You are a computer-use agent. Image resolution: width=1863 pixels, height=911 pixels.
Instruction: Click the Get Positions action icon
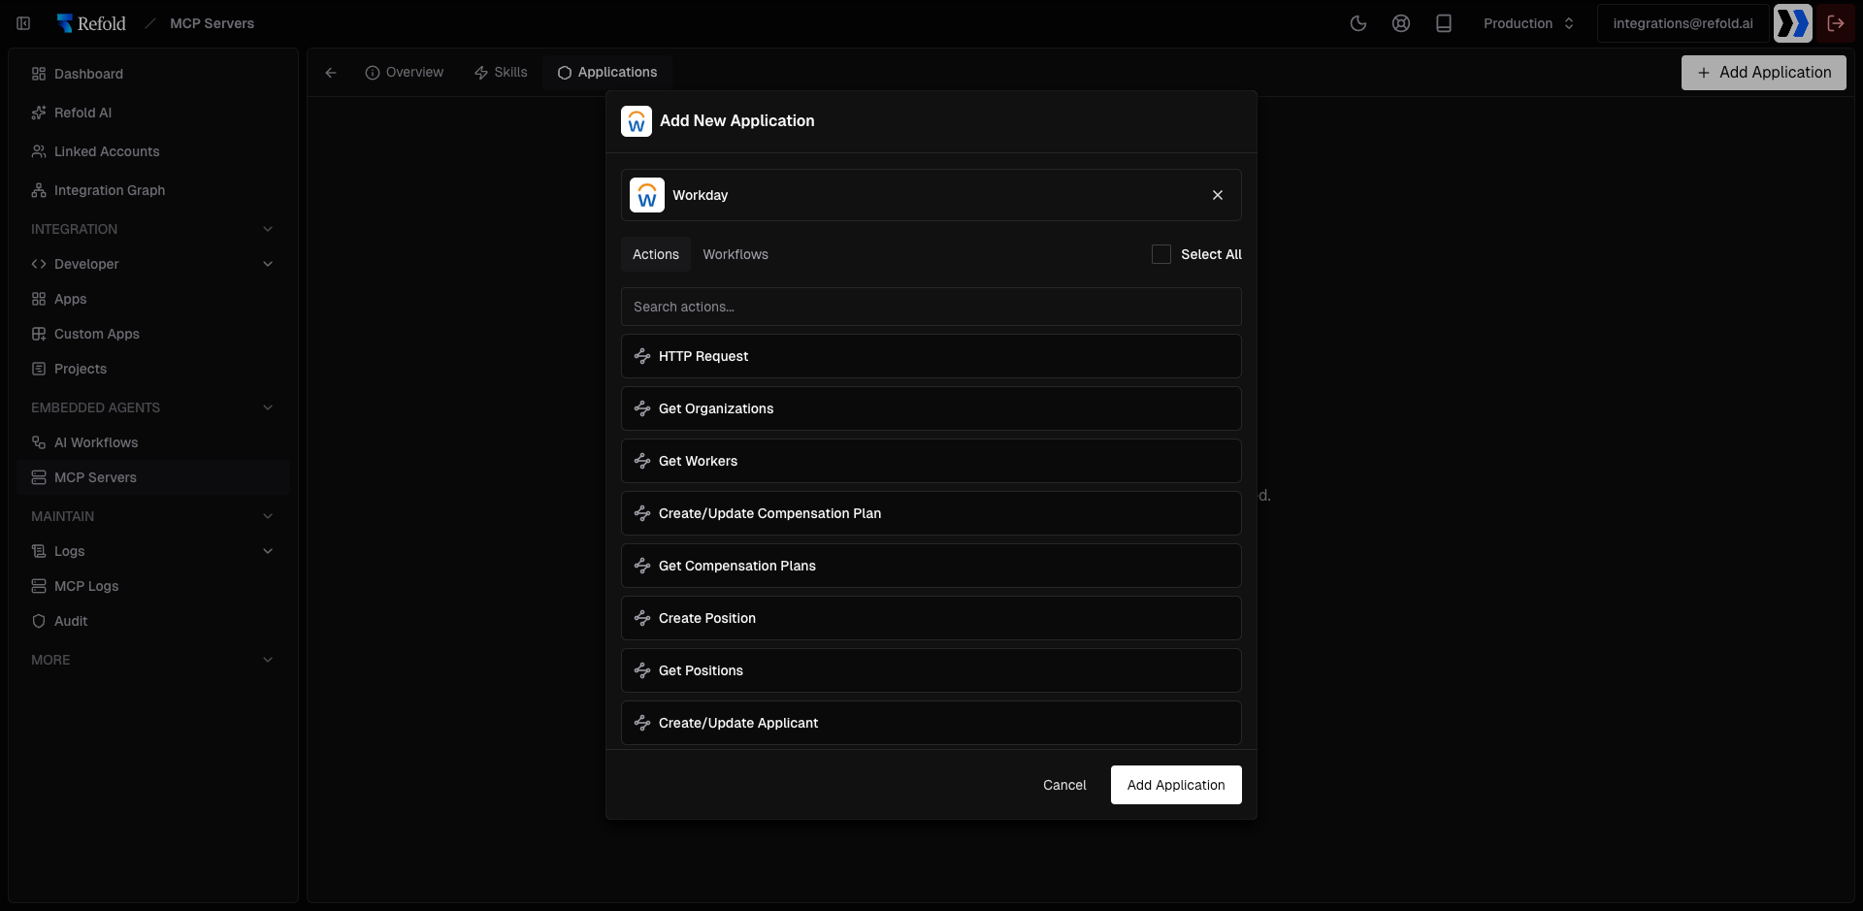click(642, 670)
